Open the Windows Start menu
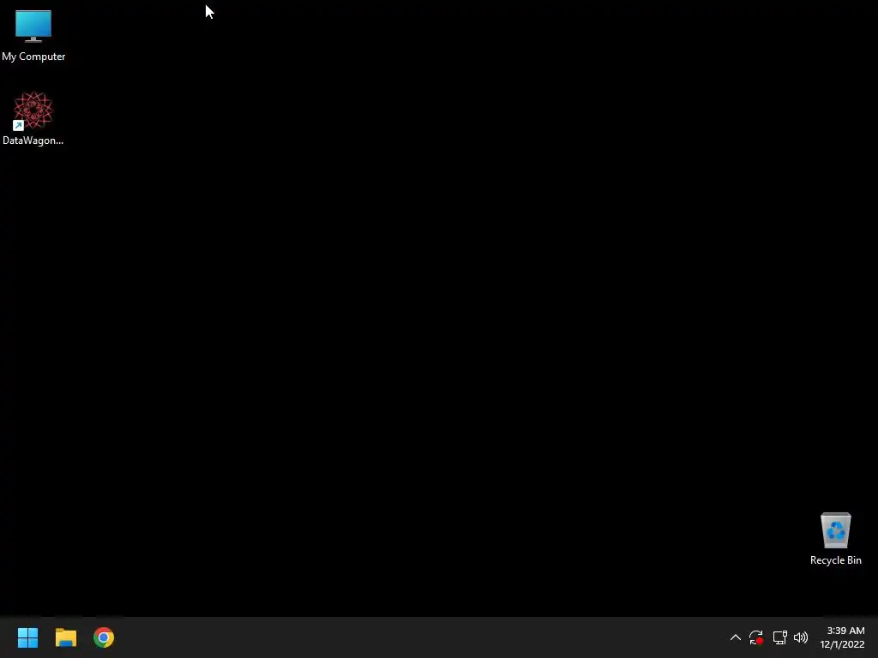 tap(27, 637)
